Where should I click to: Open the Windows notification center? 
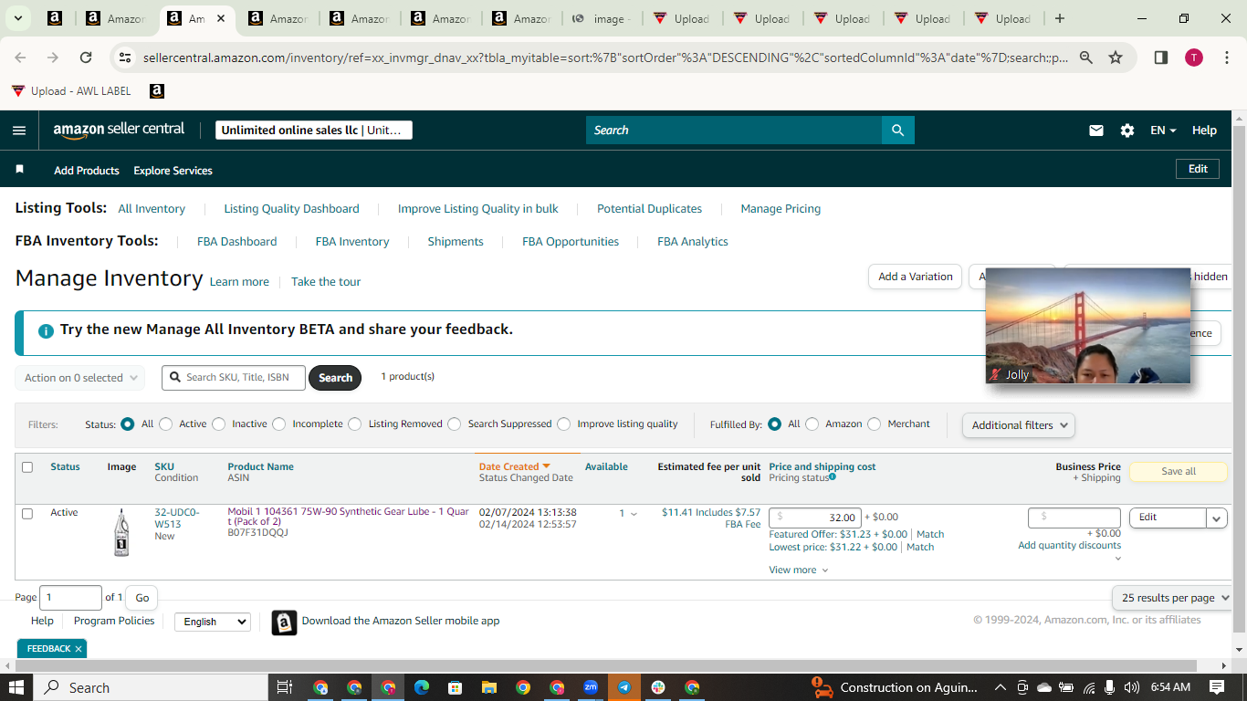(1217, 687)
